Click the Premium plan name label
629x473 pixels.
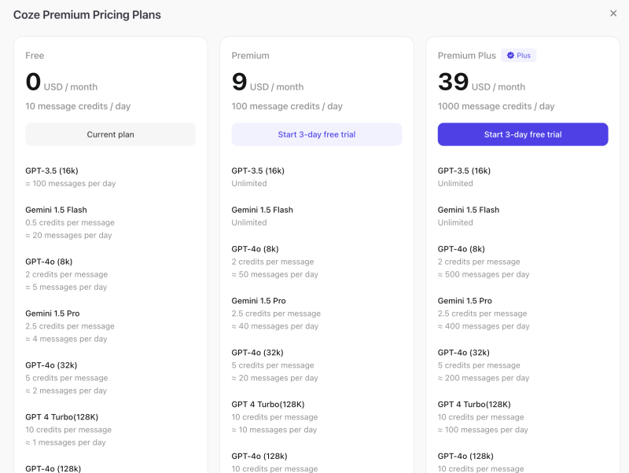250,56
